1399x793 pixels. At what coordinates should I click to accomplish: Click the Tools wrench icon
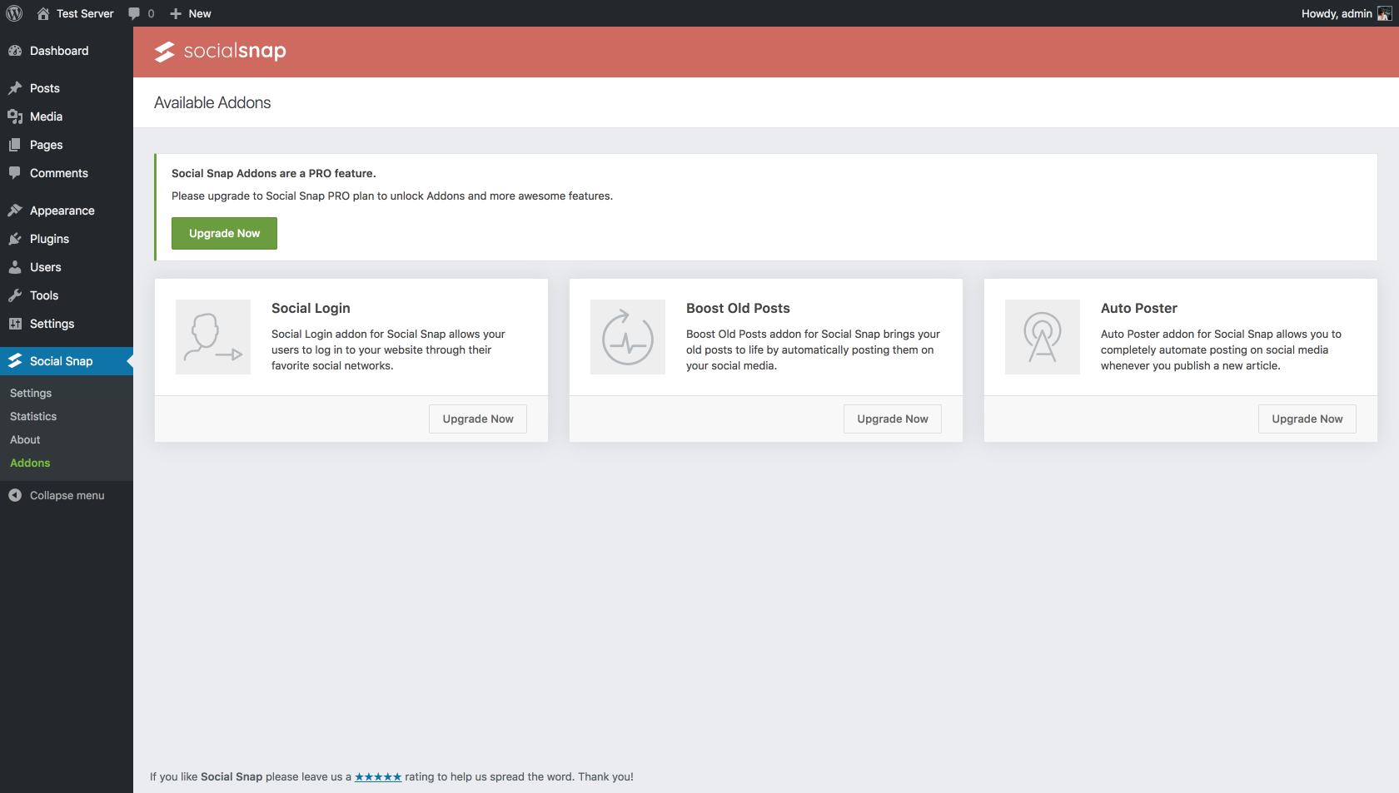[x=15, y=295]
